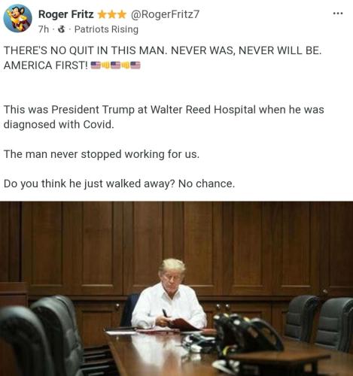Click "The man never stopped working for us."

(102, 154)
